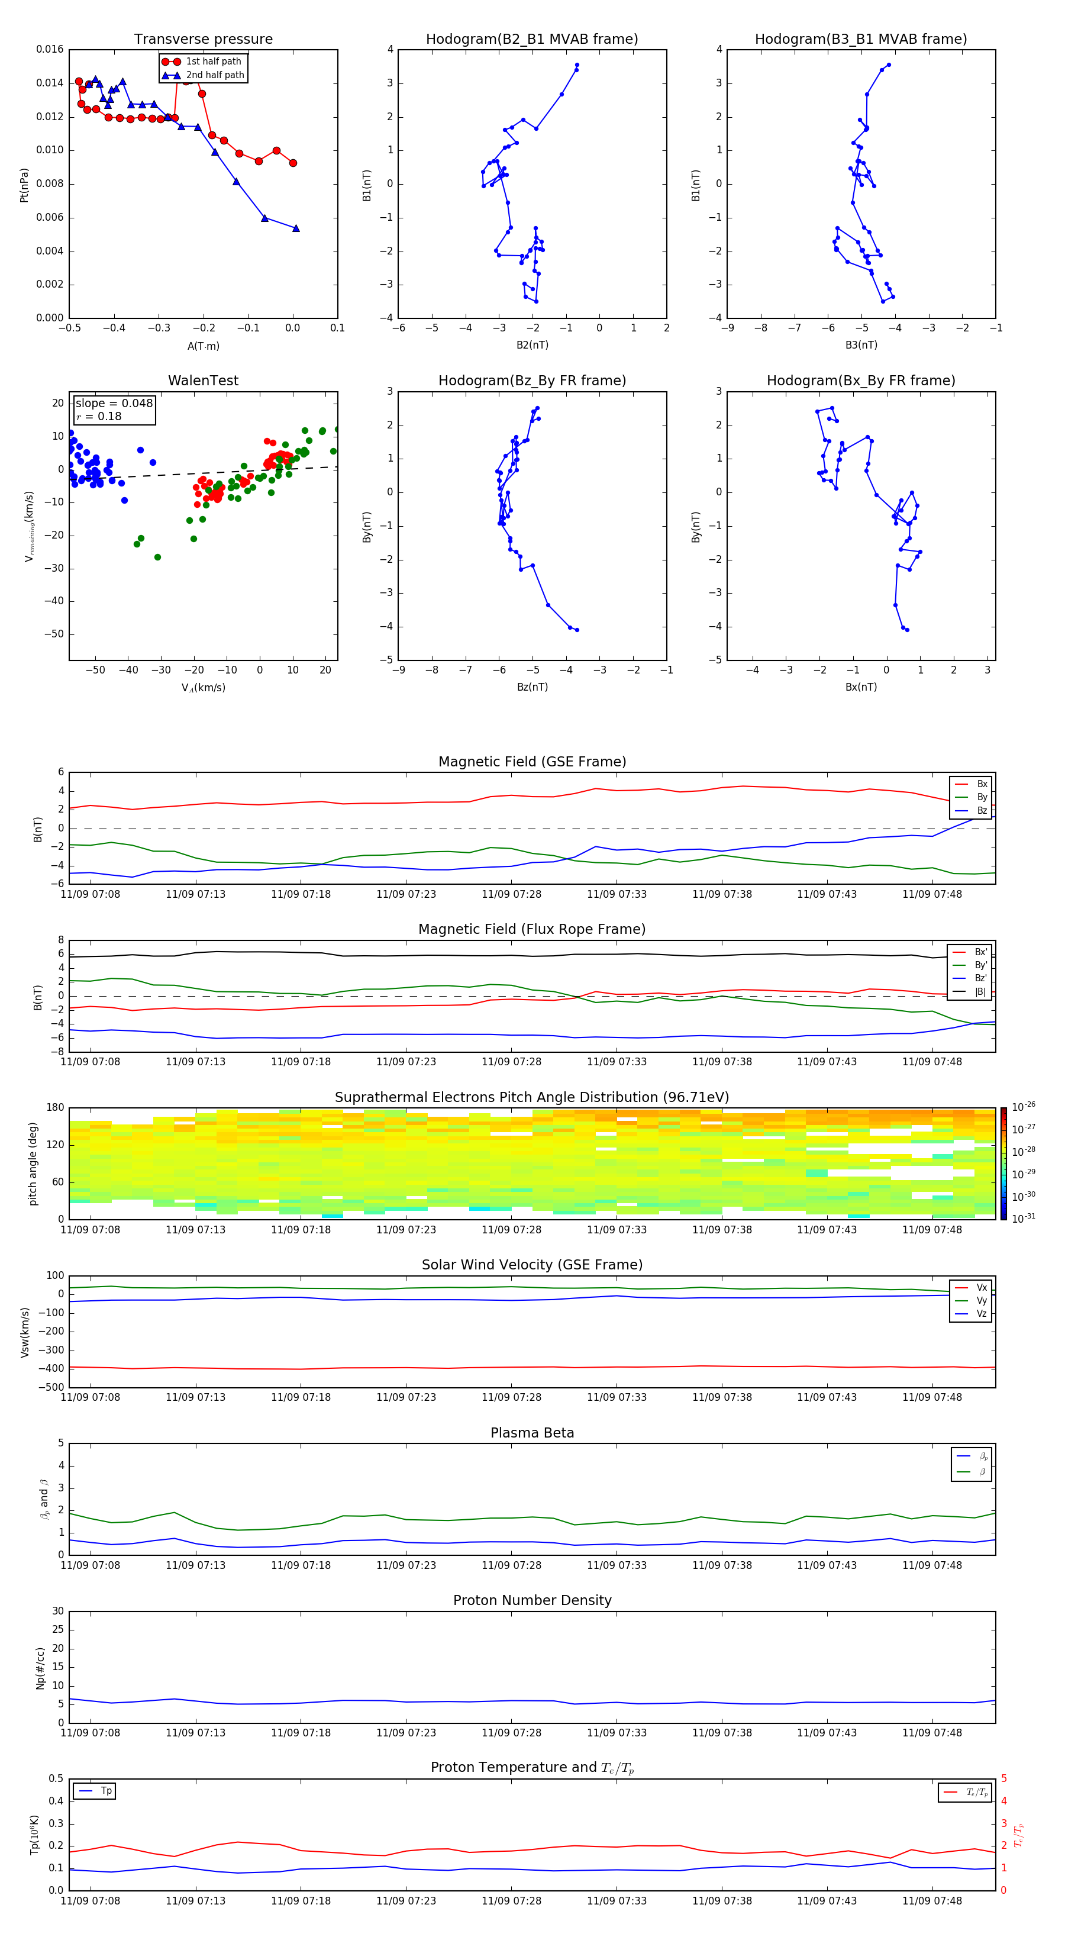Image resolution: width=1065 pixels, height=1953 pixels.
Task: Click the 'Magnetic Field (Flux Rope Frame)' title
Action: [x=532, y=930]
